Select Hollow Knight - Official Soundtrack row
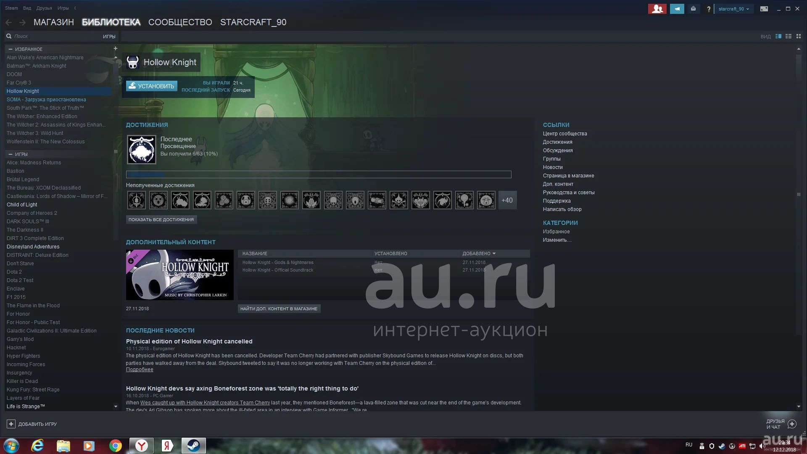 (x=384, y=270)
